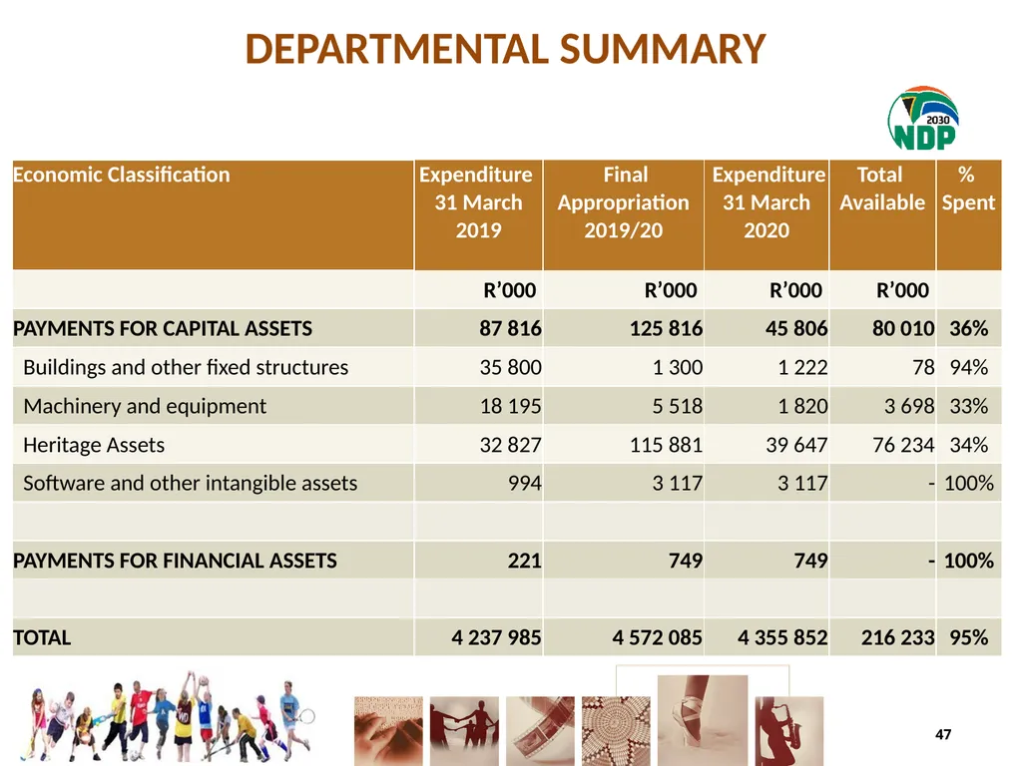This screenshot has height=766, width=1022.
Task: Select total value 4 237 985
Action: coord(496,637)
